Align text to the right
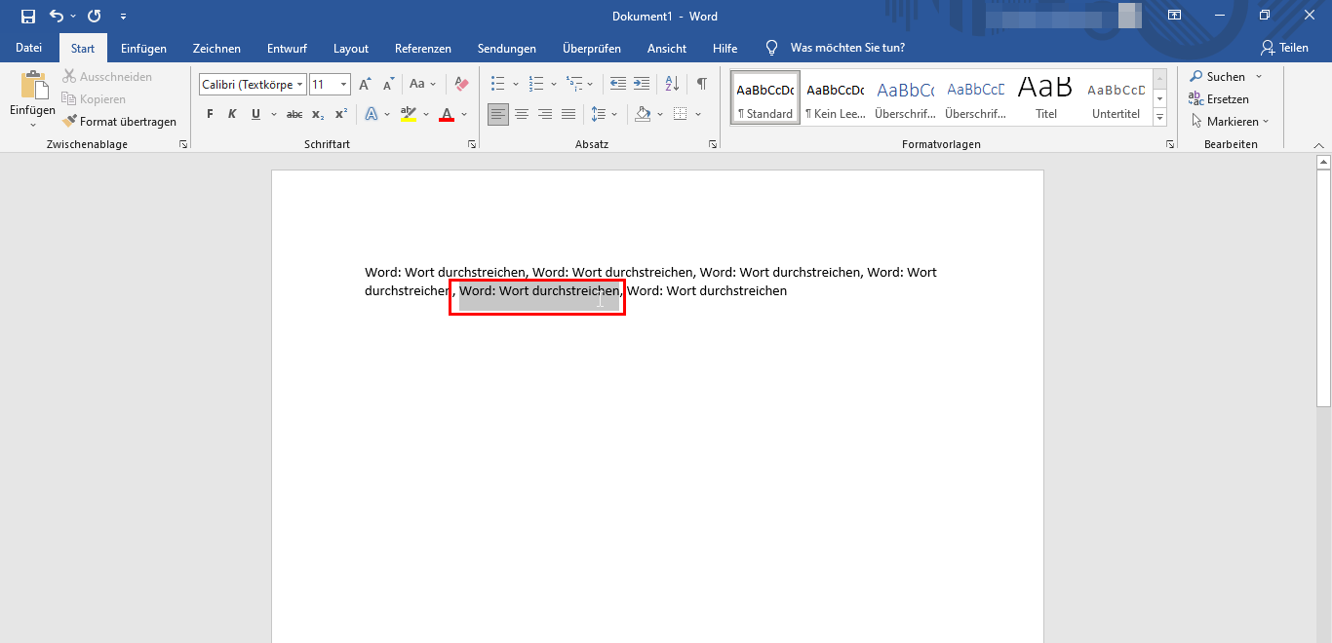The width and height of the screenshot is (1332, 643). click(x=545, y=115)
